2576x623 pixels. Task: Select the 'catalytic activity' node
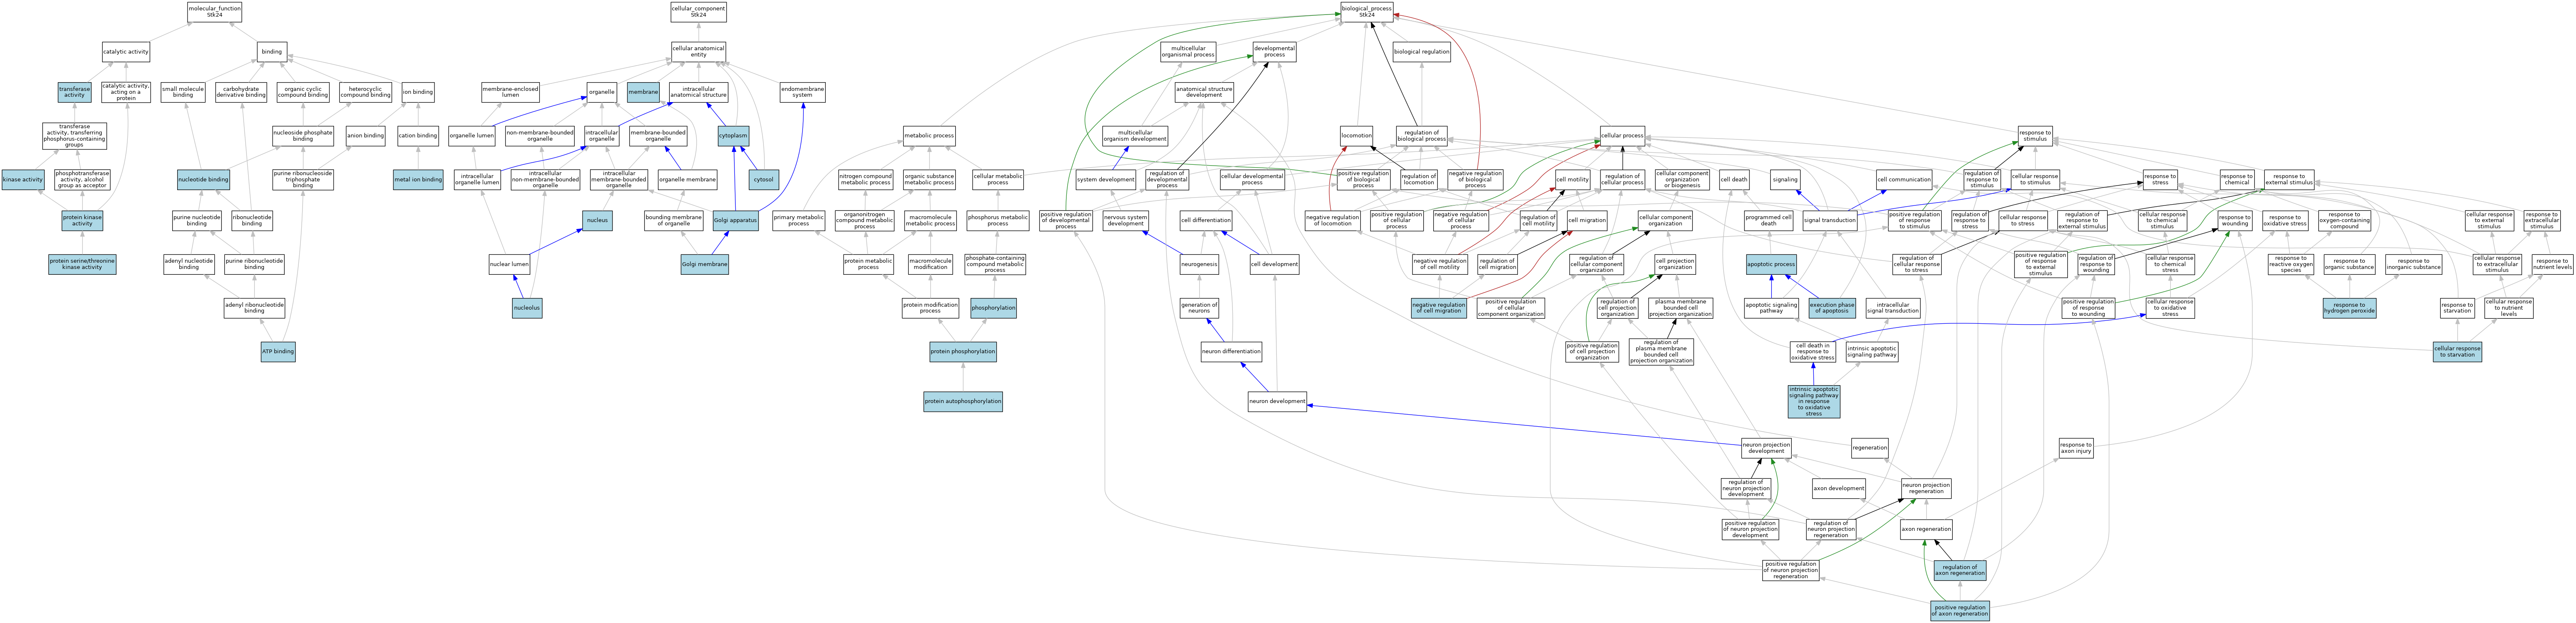click(x=126, y=51)
